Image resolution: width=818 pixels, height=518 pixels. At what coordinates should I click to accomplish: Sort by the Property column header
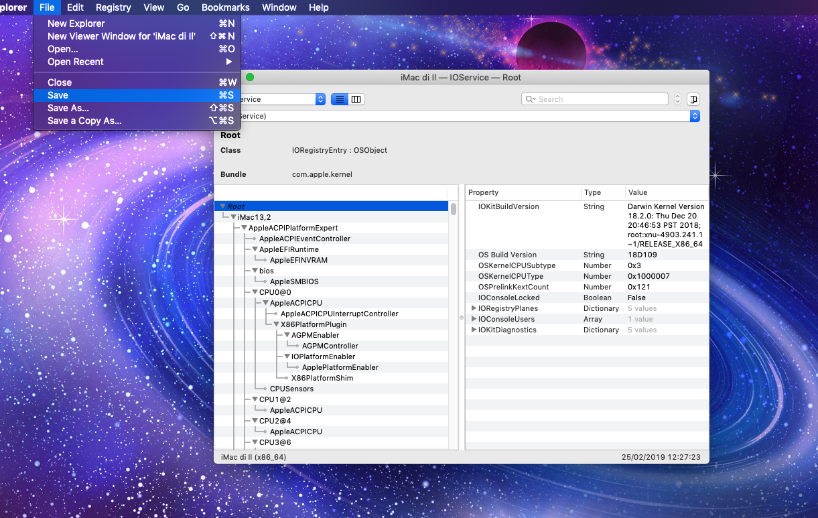click(523, 192)
